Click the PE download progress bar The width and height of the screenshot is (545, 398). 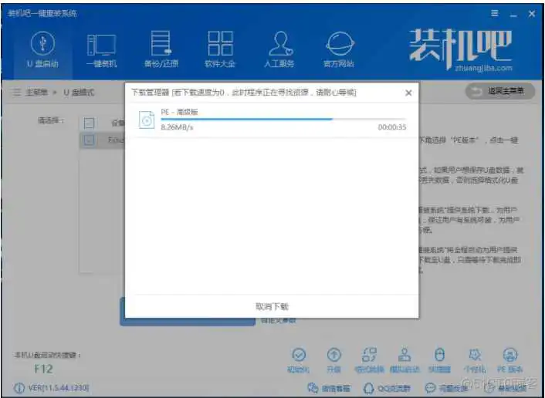pos(283,119)
